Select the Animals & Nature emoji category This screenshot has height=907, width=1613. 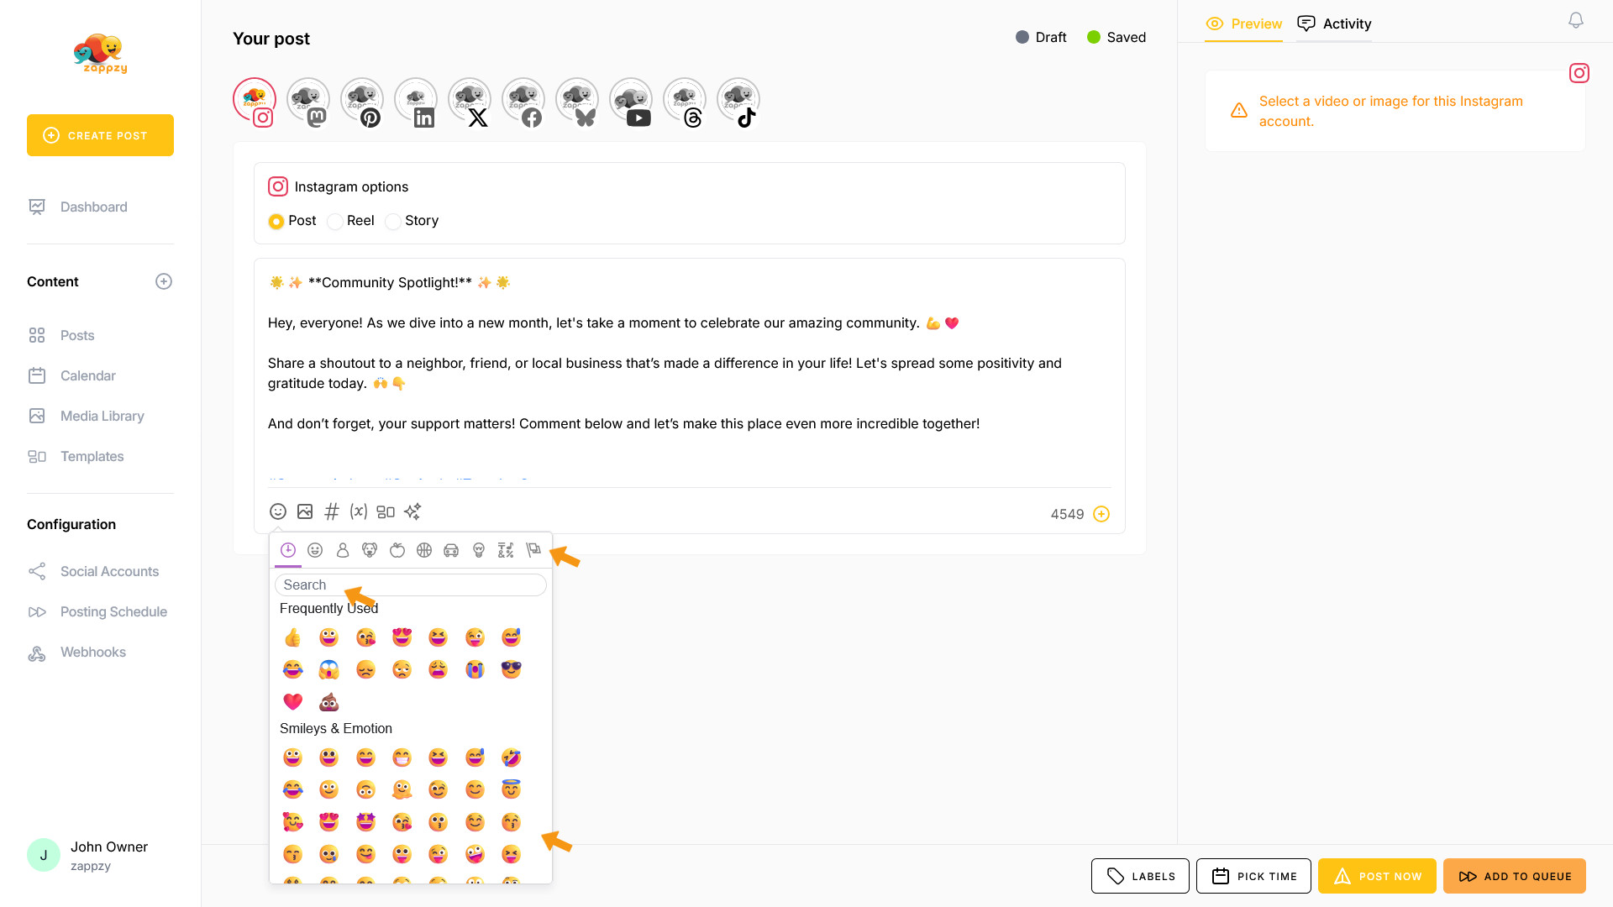[x=370, y=550]
